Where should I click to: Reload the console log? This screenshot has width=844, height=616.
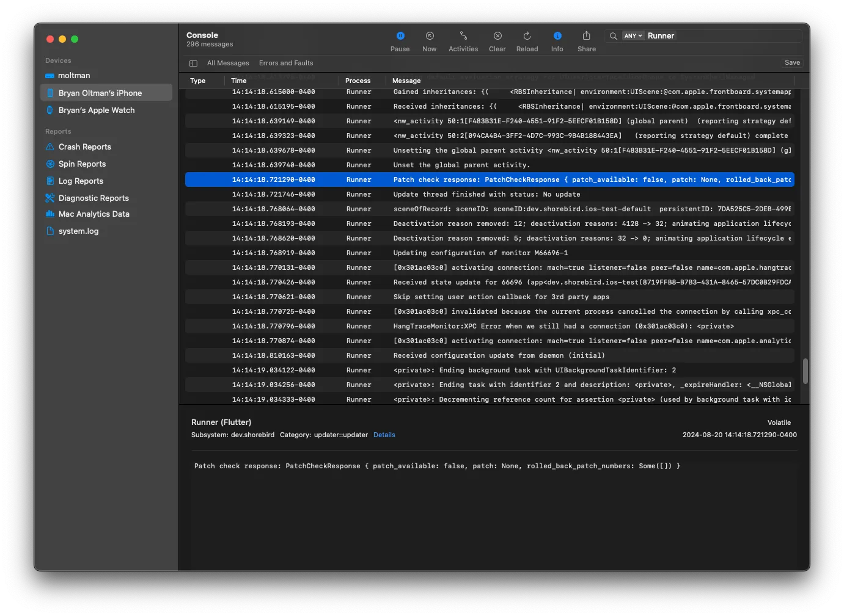(527, 42)
